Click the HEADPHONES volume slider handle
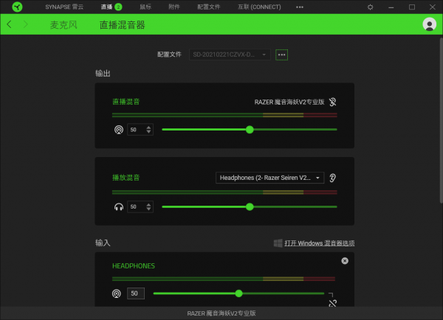This screenshot has width=443, height=320. [x=238, y=293]
